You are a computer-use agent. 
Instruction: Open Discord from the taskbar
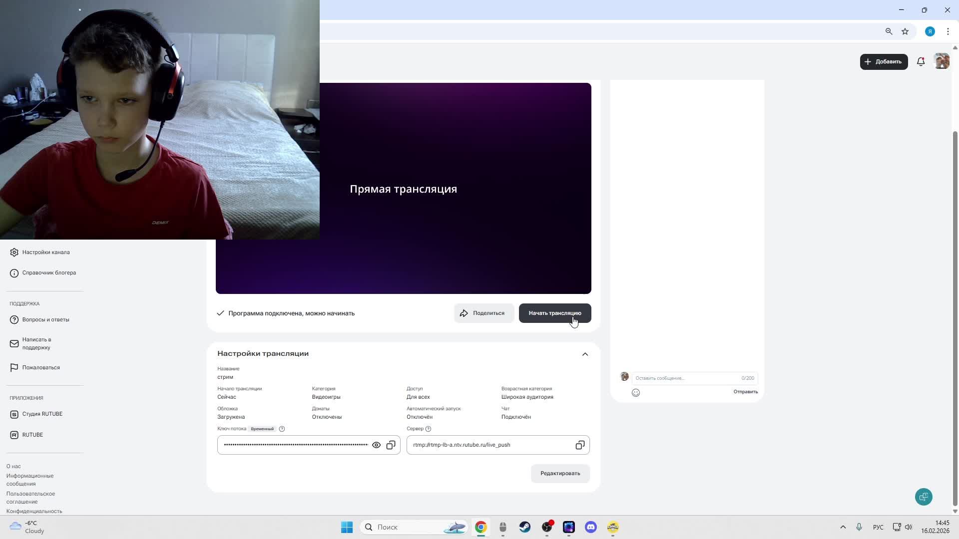click(x=591, y=527)
